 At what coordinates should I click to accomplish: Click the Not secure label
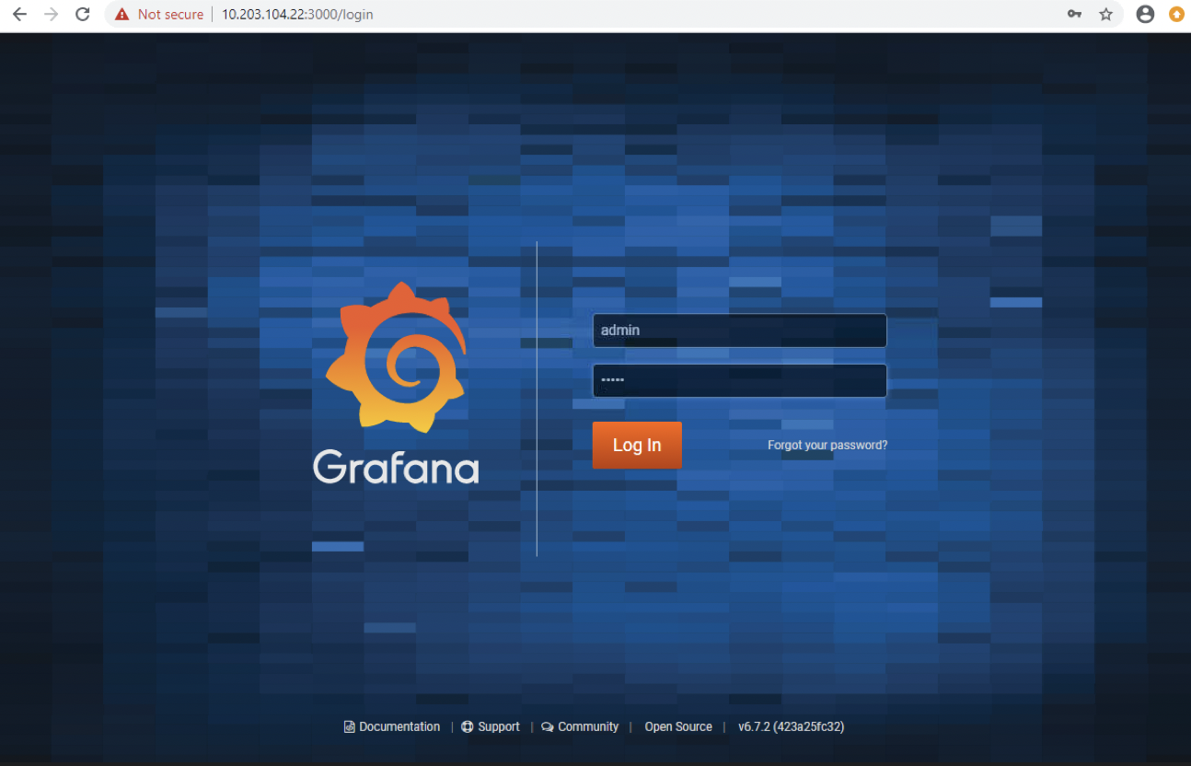click(170, 15)
